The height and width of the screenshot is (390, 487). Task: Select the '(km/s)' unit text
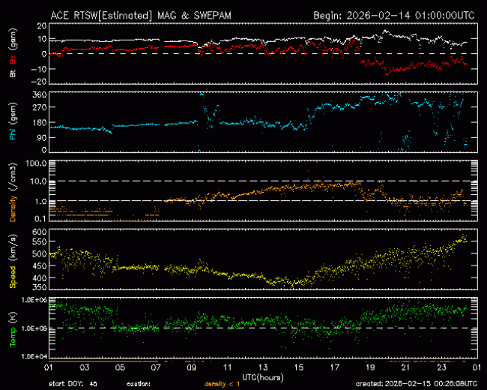[13, 248]
